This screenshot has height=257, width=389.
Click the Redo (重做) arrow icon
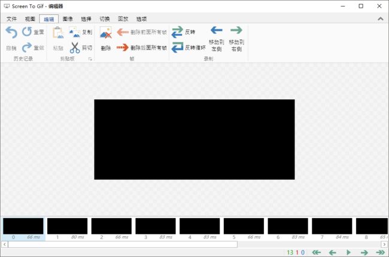[x=27, y=47]
